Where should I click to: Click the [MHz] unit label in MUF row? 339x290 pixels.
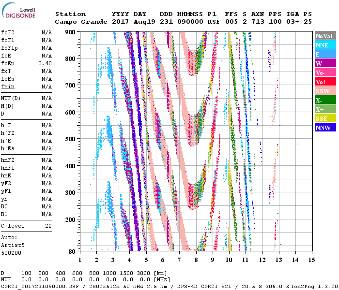coord(162,280)
